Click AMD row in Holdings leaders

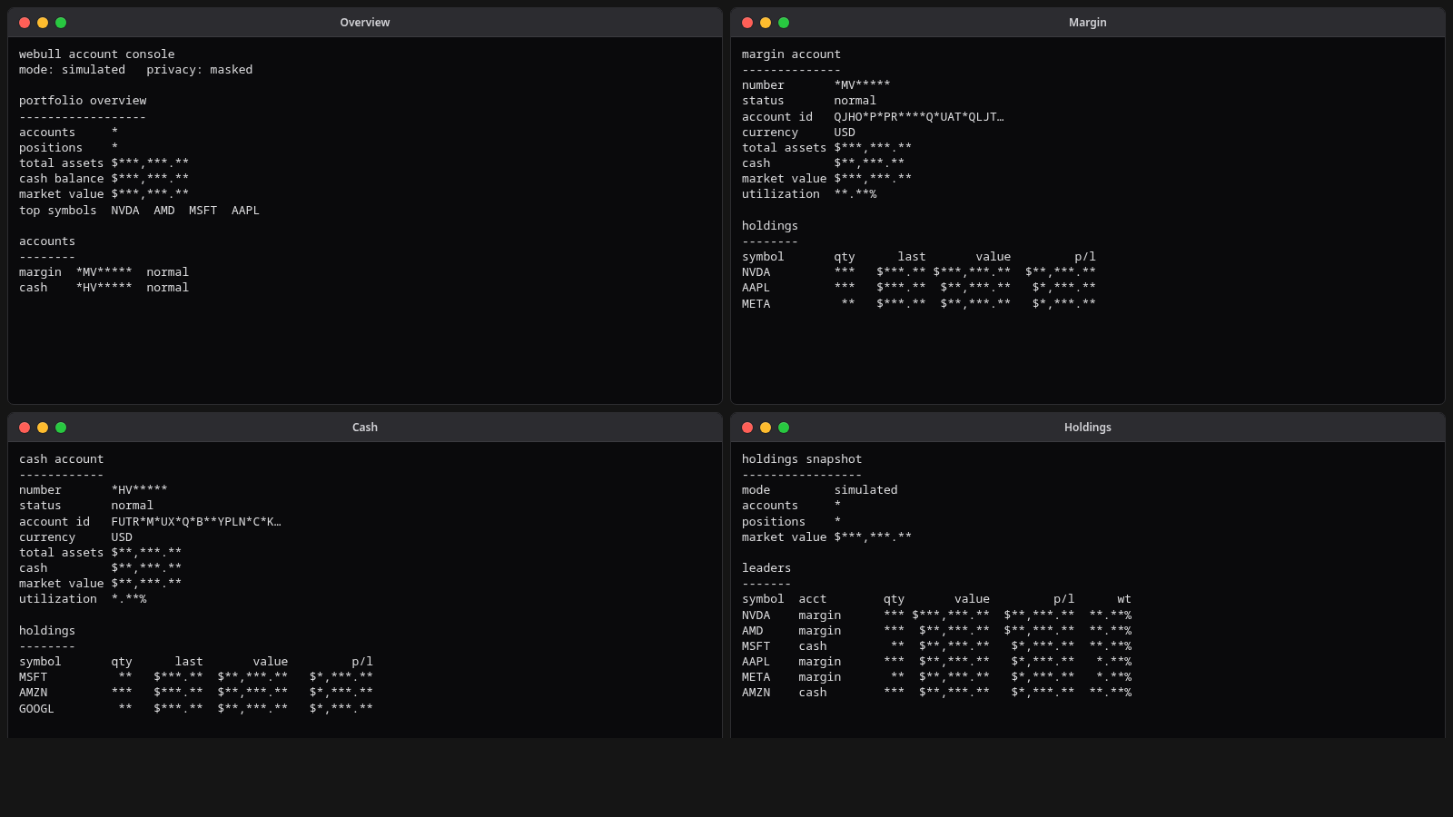click(x=936, y=631)
